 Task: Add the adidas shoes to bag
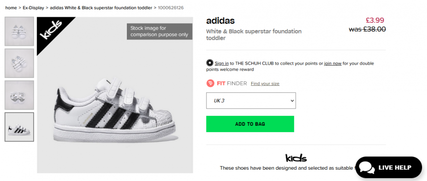click(x=250, y=124)
